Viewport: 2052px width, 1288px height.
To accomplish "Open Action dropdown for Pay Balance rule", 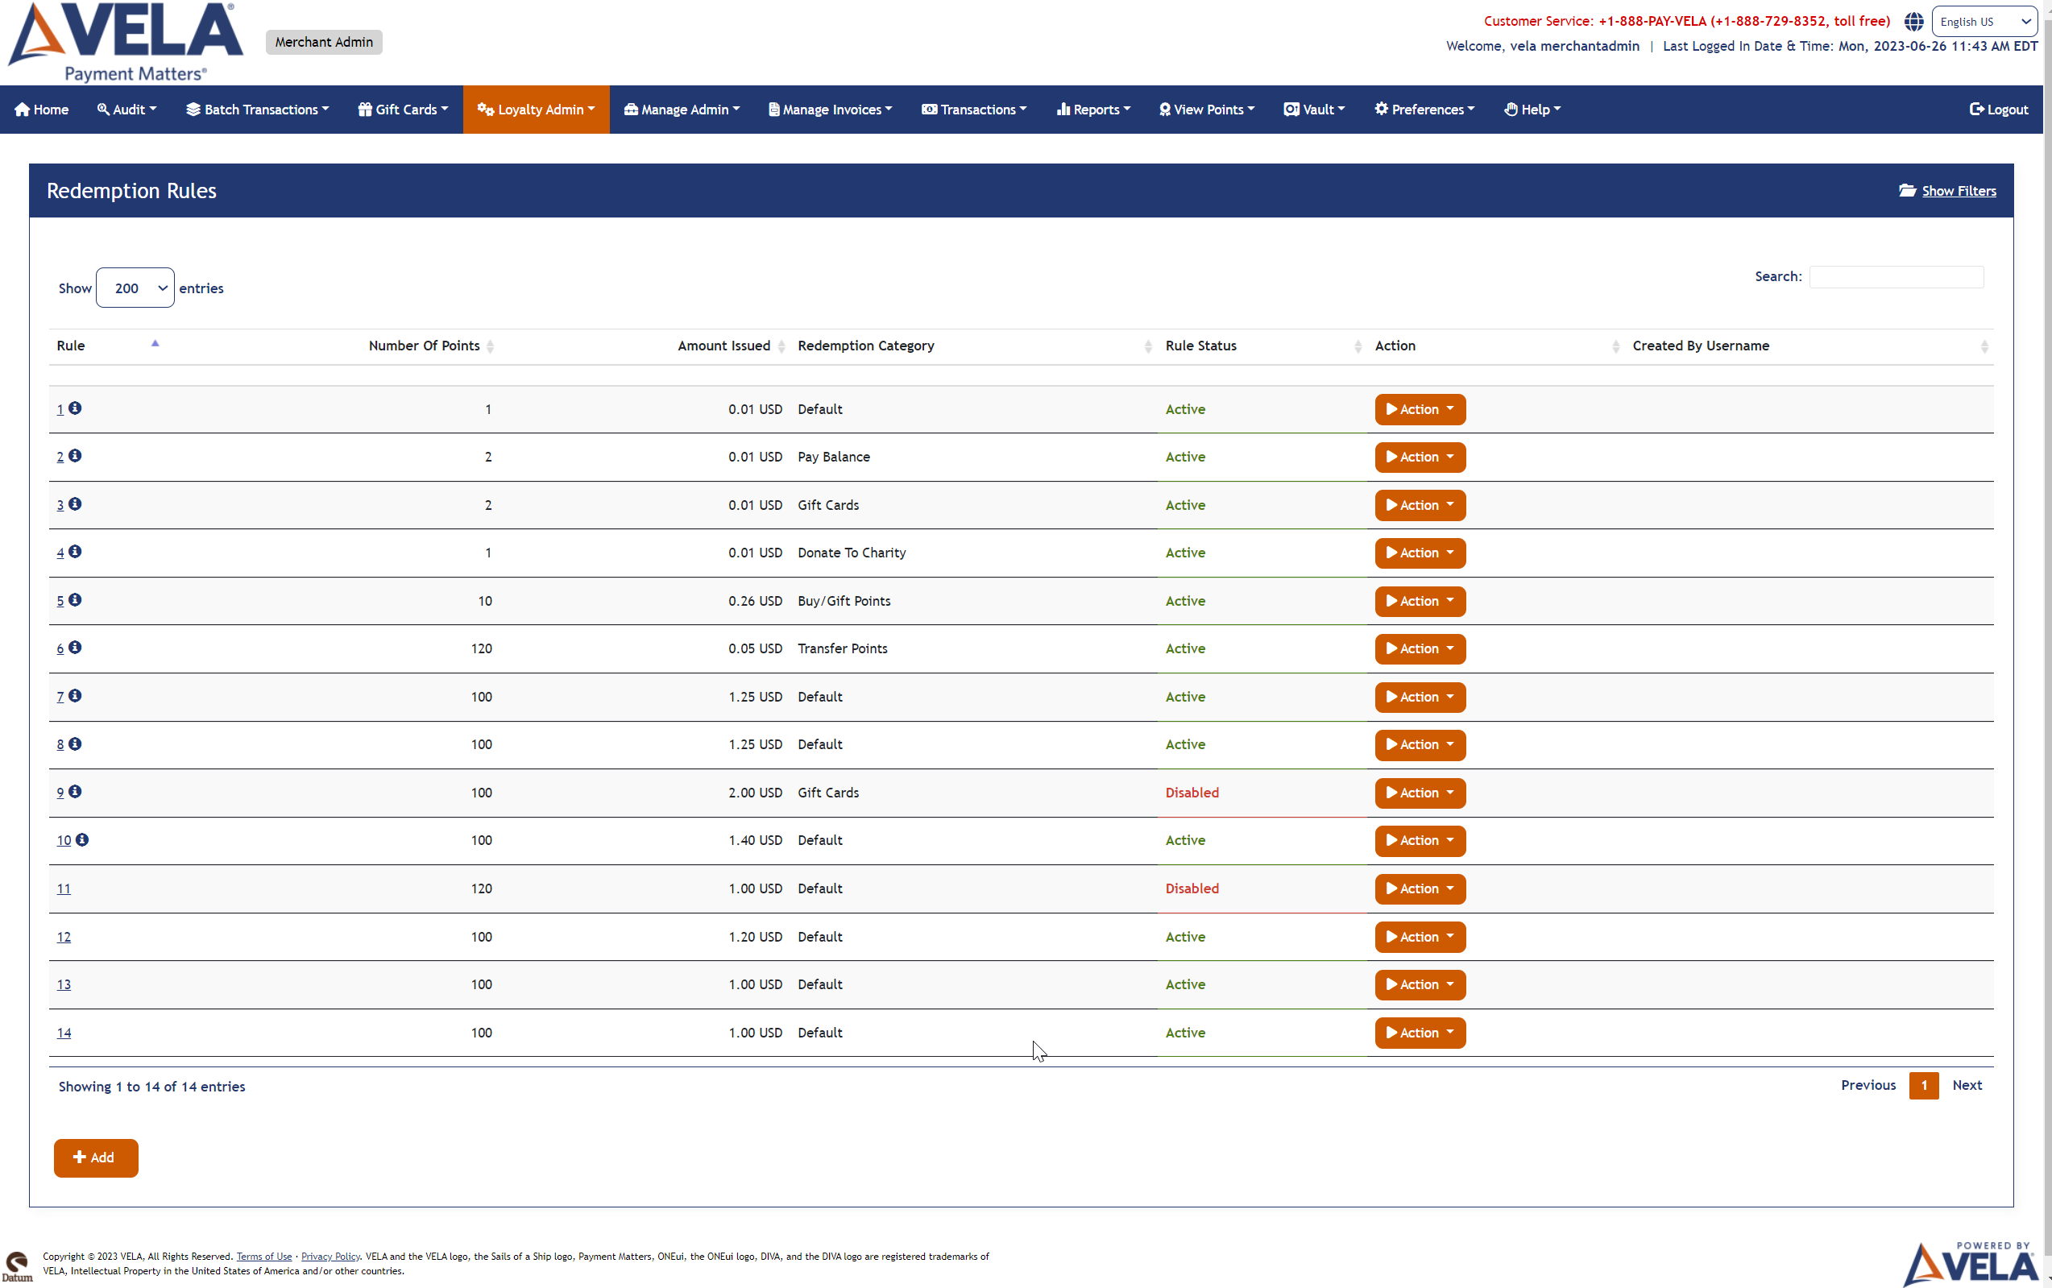I will click(1420, 457).
